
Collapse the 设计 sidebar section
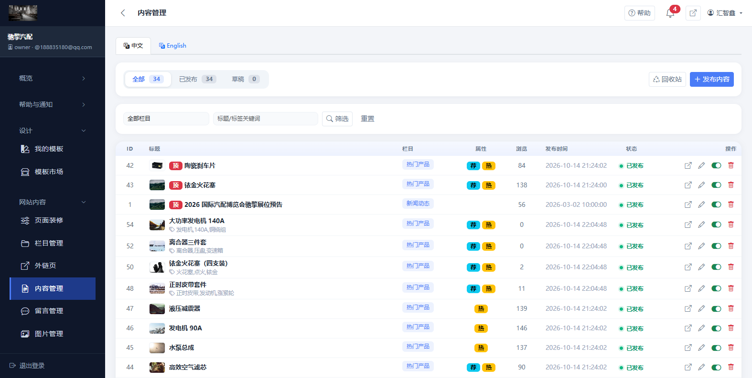53,131
